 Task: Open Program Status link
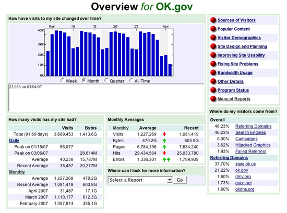tap(233, 90)
